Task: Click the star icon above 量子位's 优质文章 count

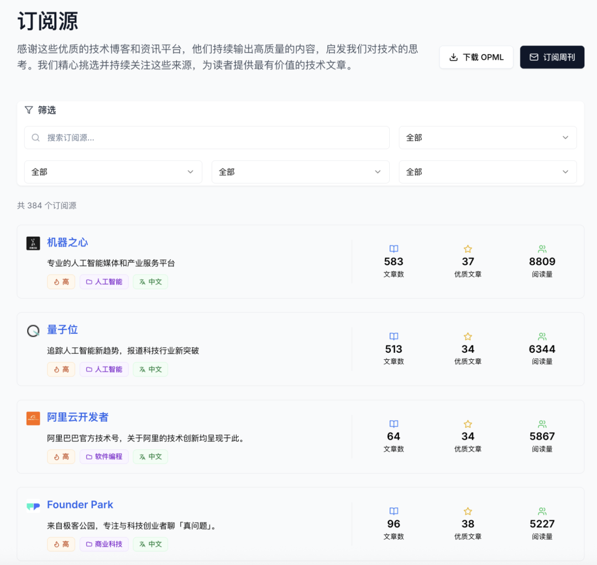Action: coord(468,336)
